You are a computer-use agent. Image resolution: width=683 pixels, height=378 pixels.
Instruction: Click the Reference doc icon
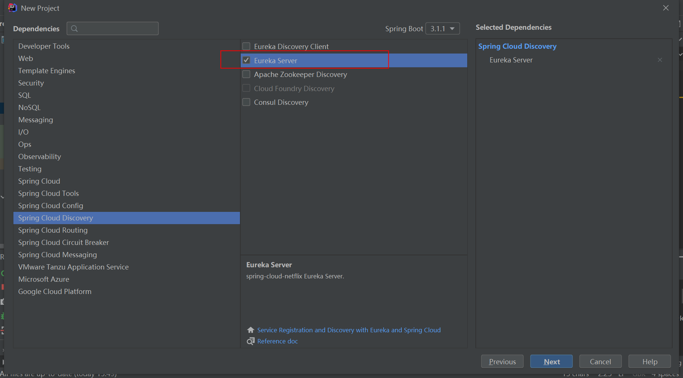[251, 341]
